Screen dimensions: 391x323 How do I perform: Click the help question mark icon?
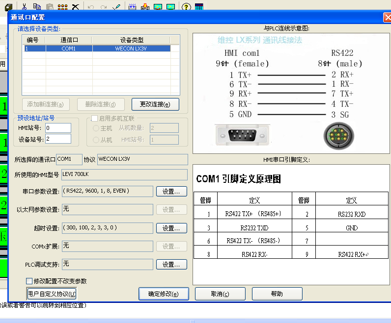pos(186,7)
